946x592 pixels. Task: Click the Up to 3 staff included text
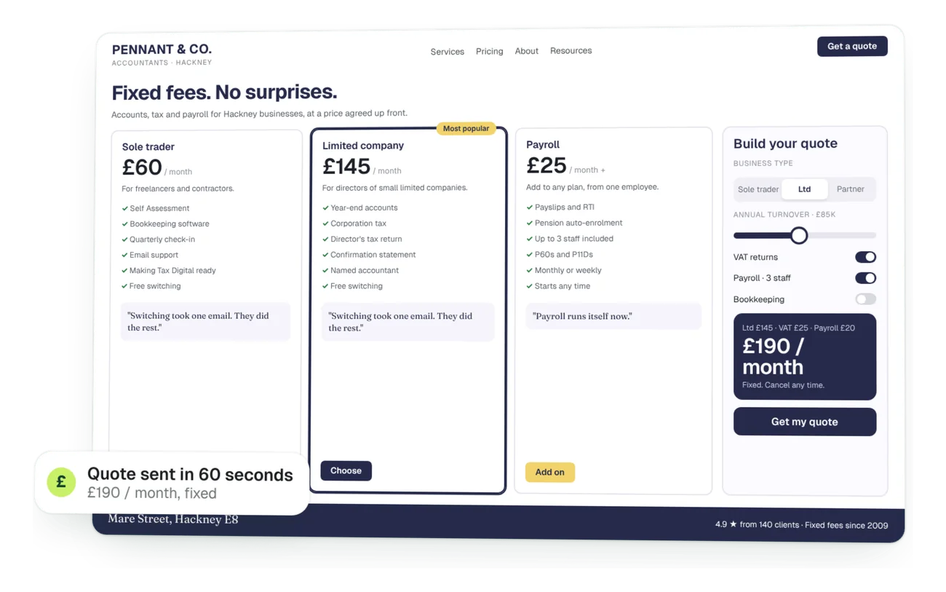coord(574,239)
